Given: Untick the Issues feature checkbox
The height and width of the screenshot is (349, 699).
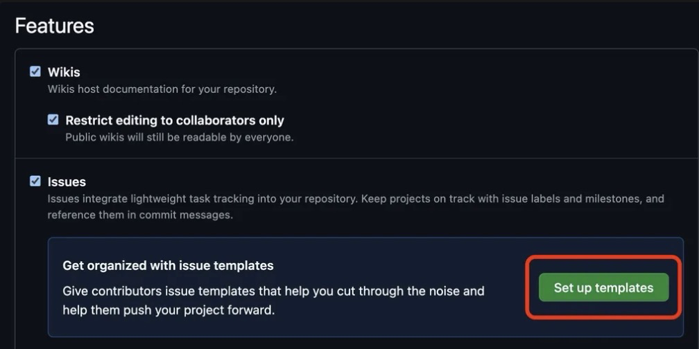Looking at the screenshot, I should tap(35, 181).
